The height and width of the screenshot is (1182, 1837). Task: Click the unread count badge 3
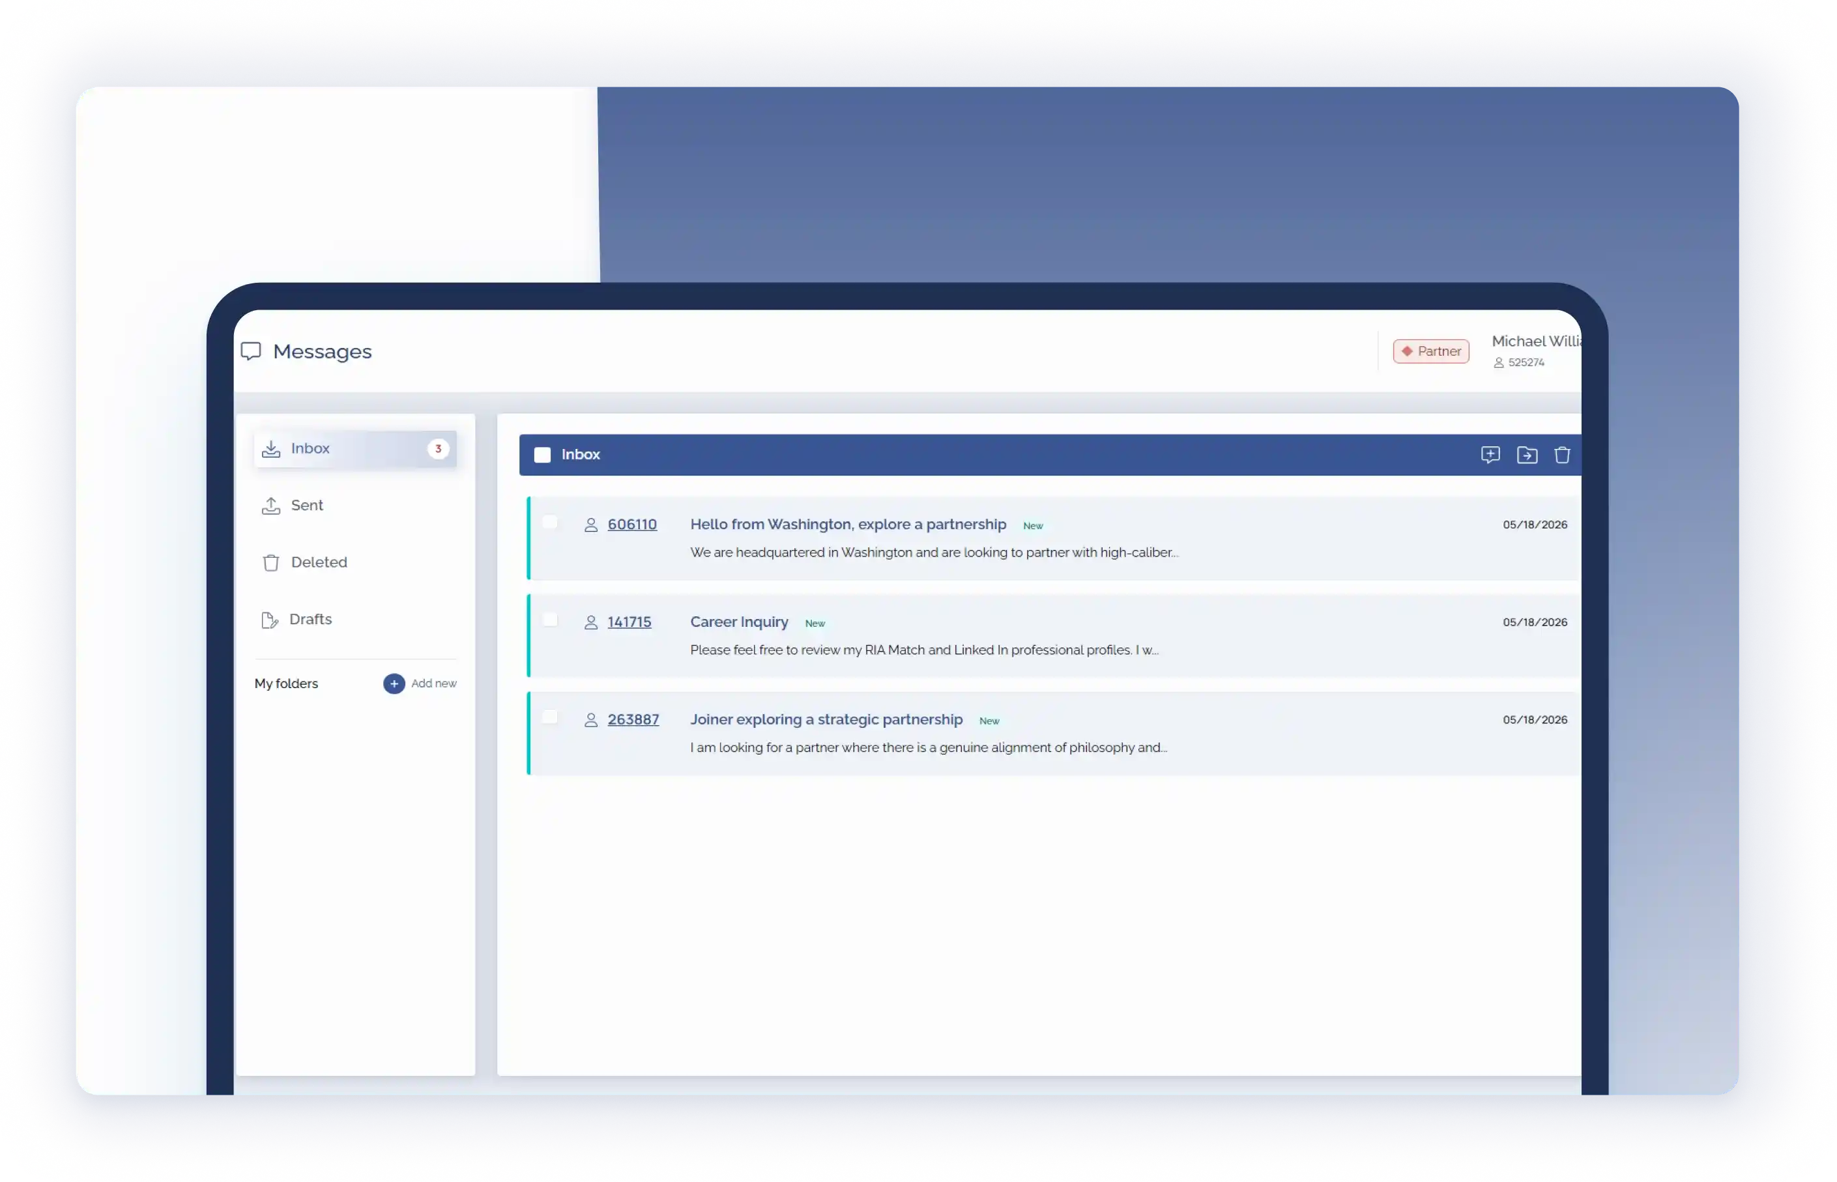[x=439, y=449]
